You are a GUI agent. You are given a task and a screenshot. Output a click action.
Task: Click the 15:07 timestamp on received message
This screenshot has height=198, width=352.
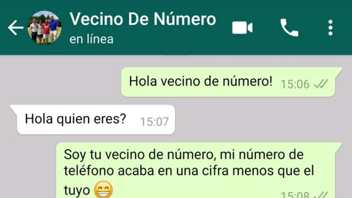coord(154,122)
